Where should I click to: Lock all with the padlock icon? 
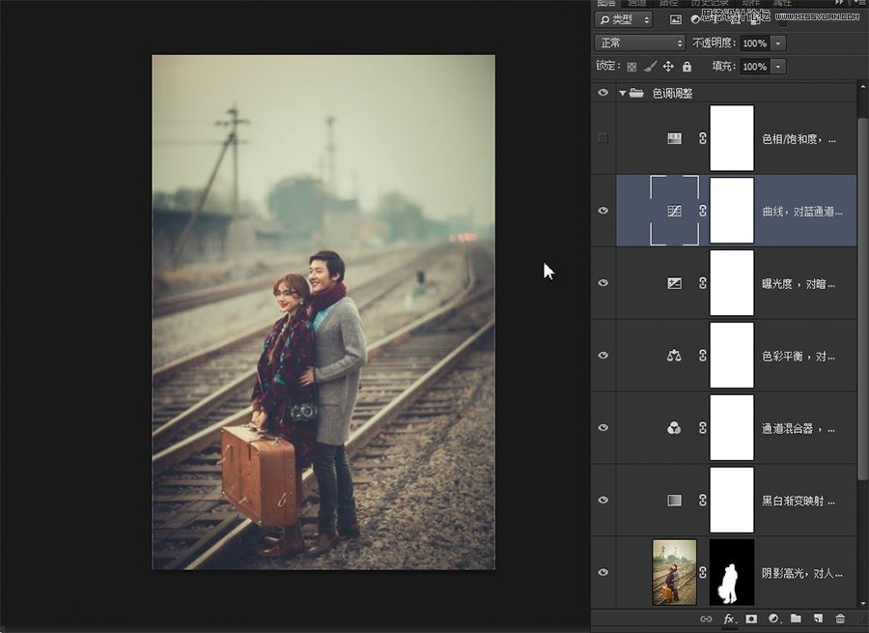(687, 67)
